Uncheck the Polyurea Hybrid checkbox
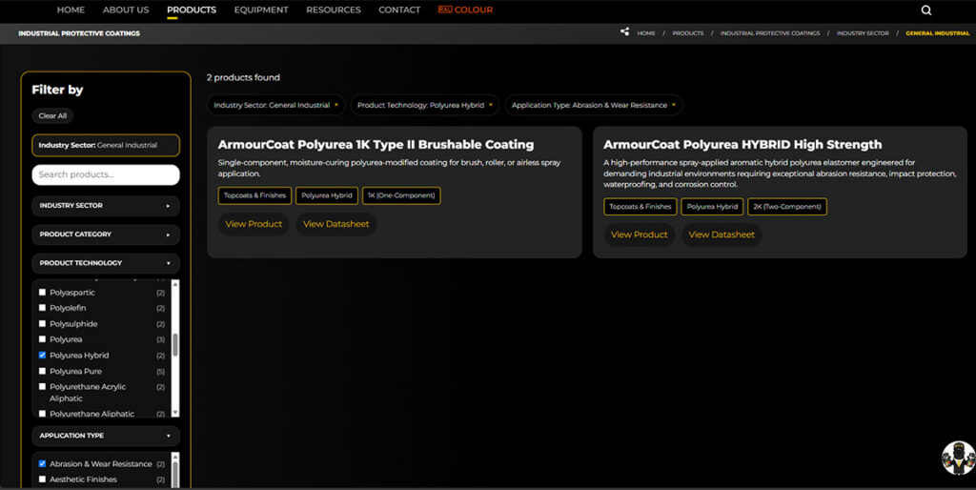Screen dimensions: 976x490 [42, 355]
